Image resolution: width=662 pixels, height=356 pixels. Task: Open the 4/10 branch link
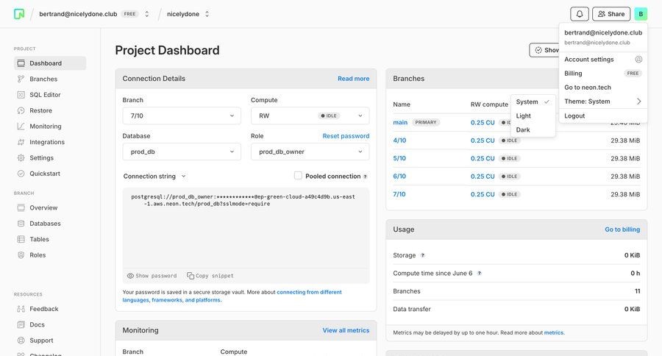tap(399, 140)
